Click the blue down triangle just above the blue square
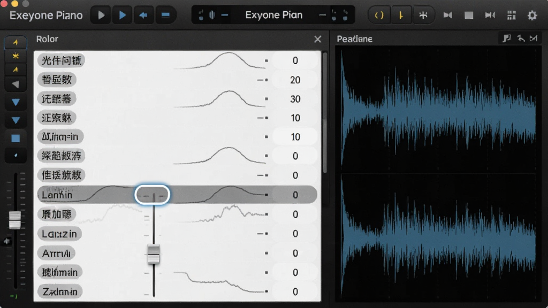Viewport: 548px width, 308px height. (16, 120)
